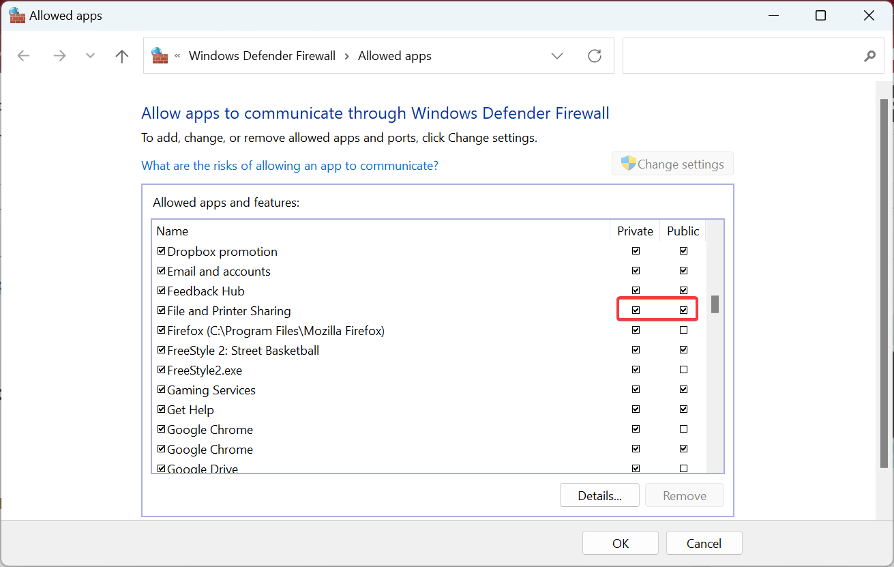This screenshot has width=894, height=567.
Task: Select the FreeStyle2.exe entry text
Action: click(205, 370)
